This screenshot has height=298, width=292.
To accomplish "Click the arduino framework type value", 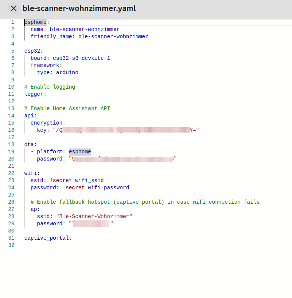I will coord(67,72).
